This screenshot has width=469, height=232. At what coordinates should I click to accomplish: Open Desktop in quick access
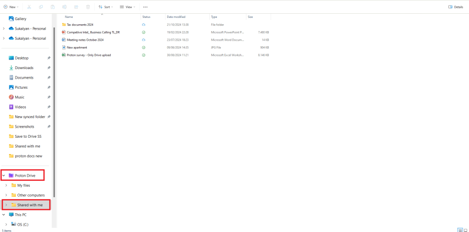22,58
